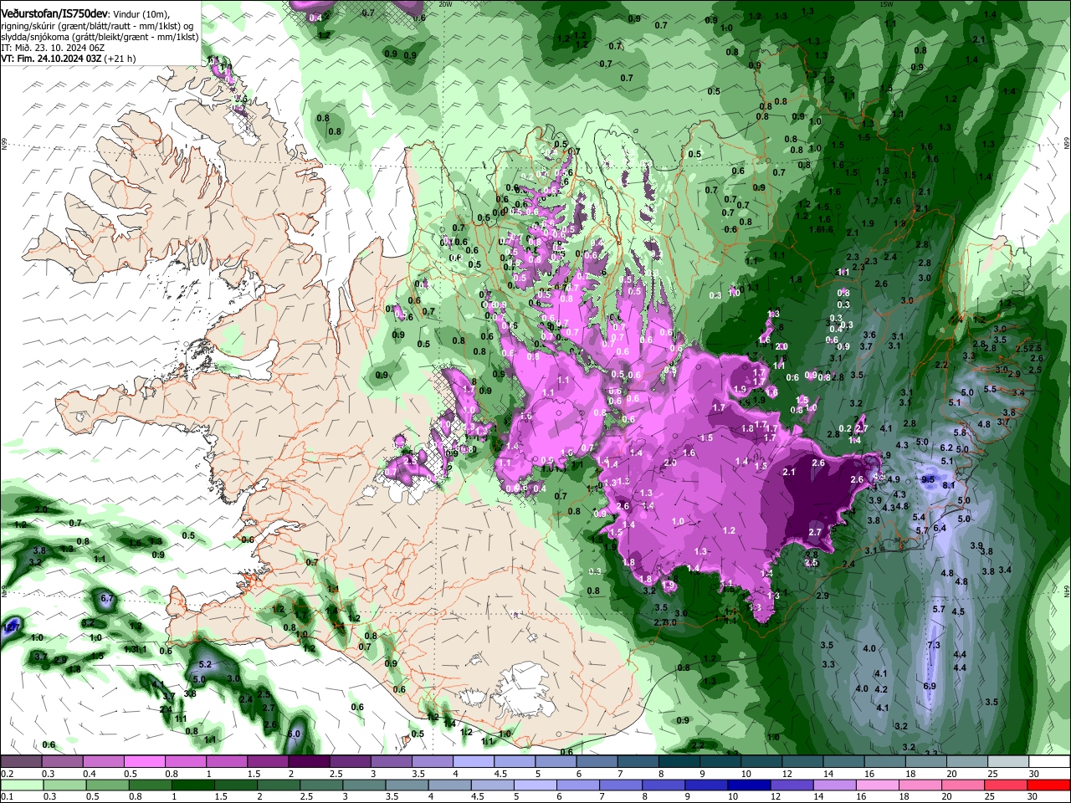Select the 5.5 precipitation value on the map
Viewport: 1071px width, 803px height.
pos(990,389)
